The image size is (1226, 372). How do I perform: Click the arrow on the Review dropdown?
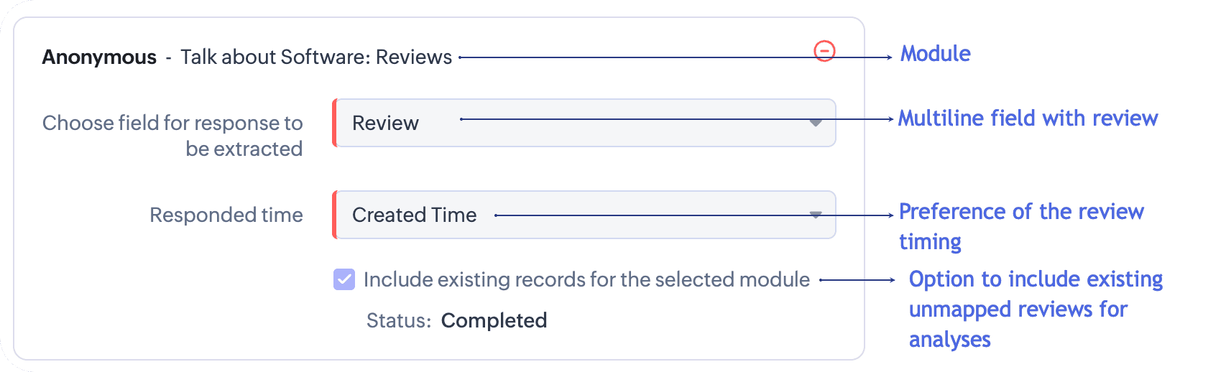click(x=816, y=123)
